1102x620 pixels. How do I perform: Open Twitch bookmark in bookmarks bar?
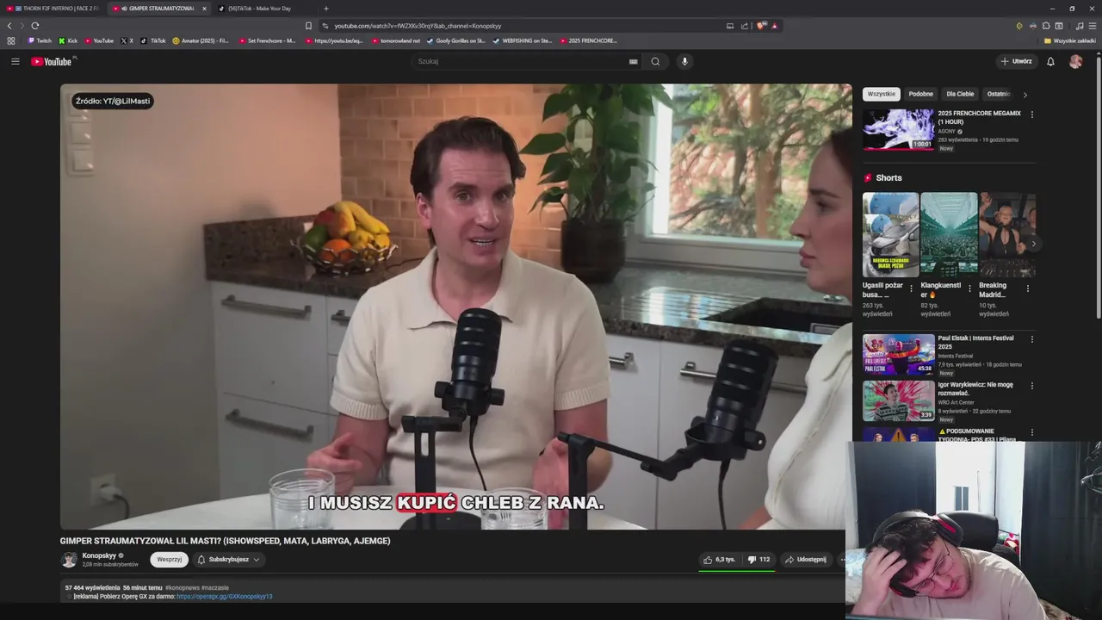[x=40, y=40]
